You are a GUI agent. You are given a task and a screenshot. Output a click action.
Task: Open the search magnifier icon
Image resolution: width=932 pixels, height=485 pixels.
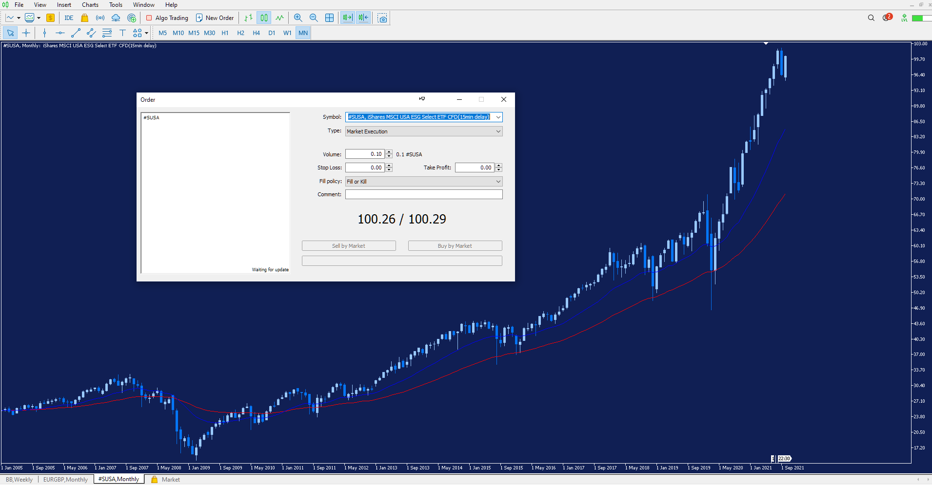click(871, 18)
